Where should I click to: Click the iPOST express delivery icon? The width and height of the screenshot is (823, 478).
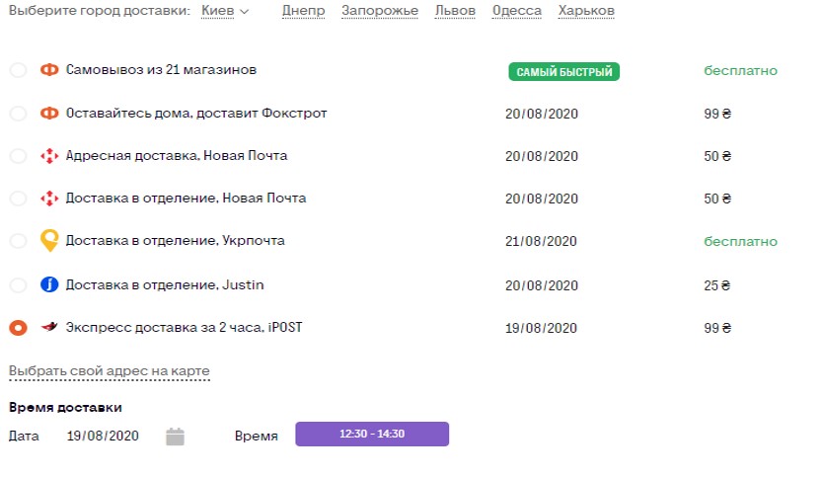pos(49,327)
